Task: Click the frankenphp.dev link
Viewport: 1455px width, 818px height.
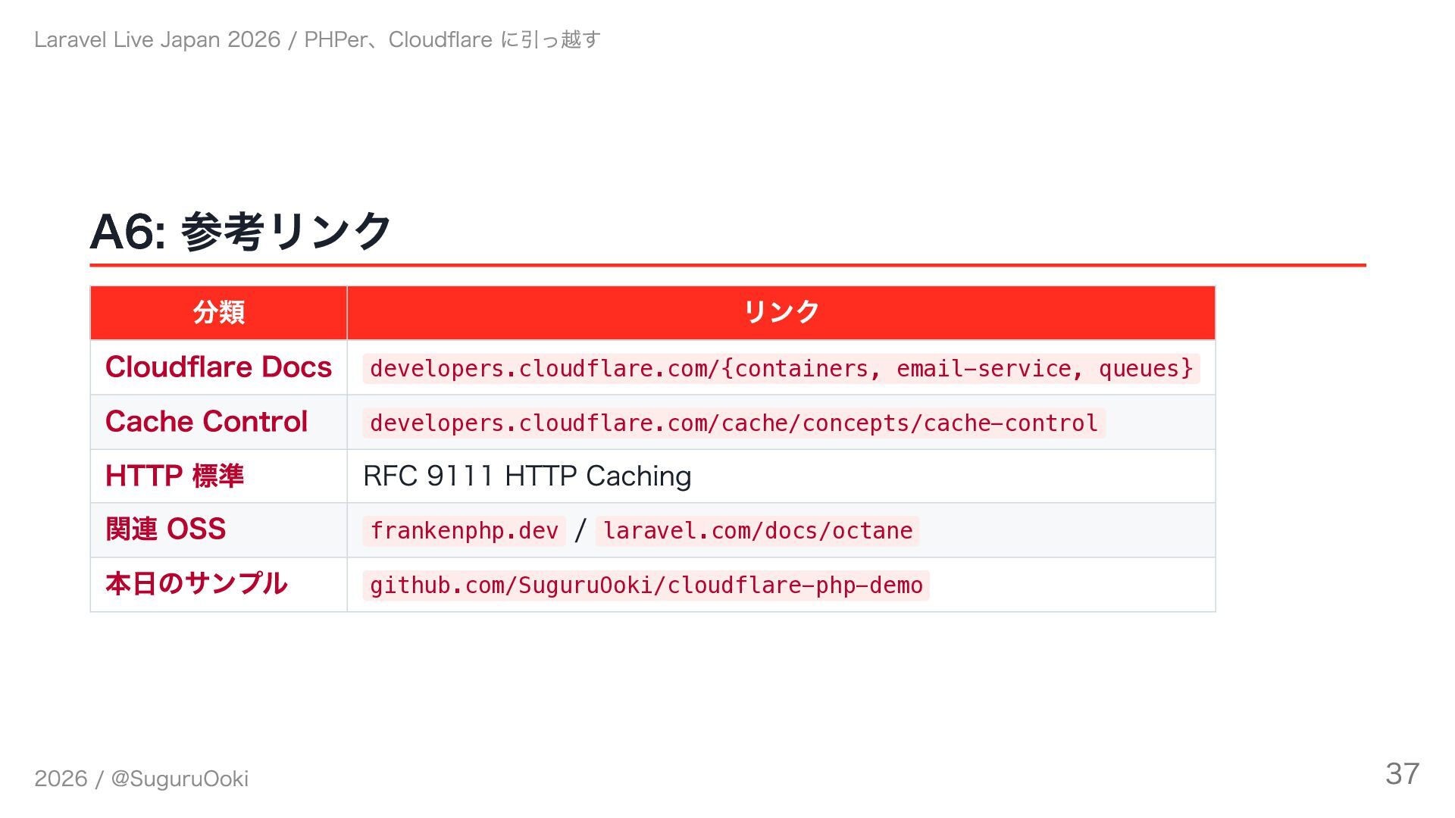Action: 464,531
